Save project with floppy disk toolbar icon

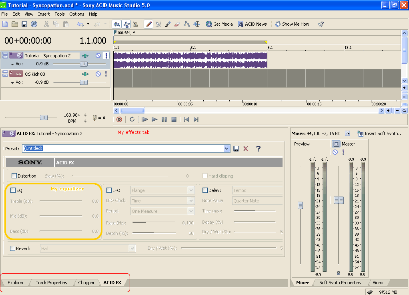(x=24, y=24)
